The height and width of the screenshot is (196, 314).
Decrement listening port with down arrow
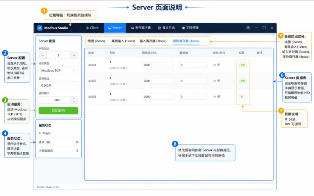tap(74, 102)
